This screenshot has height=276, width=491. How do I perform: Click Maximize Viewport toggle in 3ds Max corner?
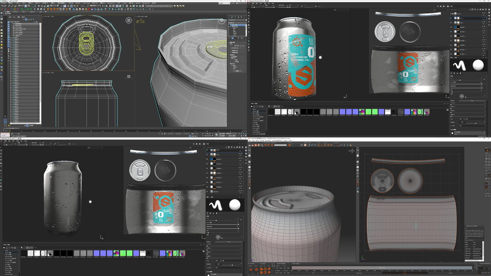click(246, 136)
